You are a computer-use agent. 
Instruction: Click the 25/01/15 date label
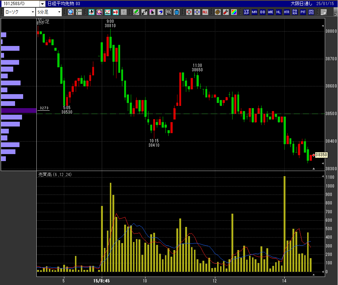(x=325, y=4)
